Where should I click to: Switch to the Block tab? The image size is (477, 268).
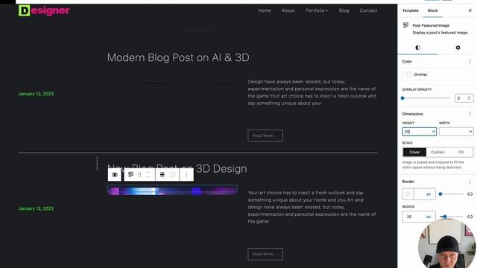tap(432, 10)
